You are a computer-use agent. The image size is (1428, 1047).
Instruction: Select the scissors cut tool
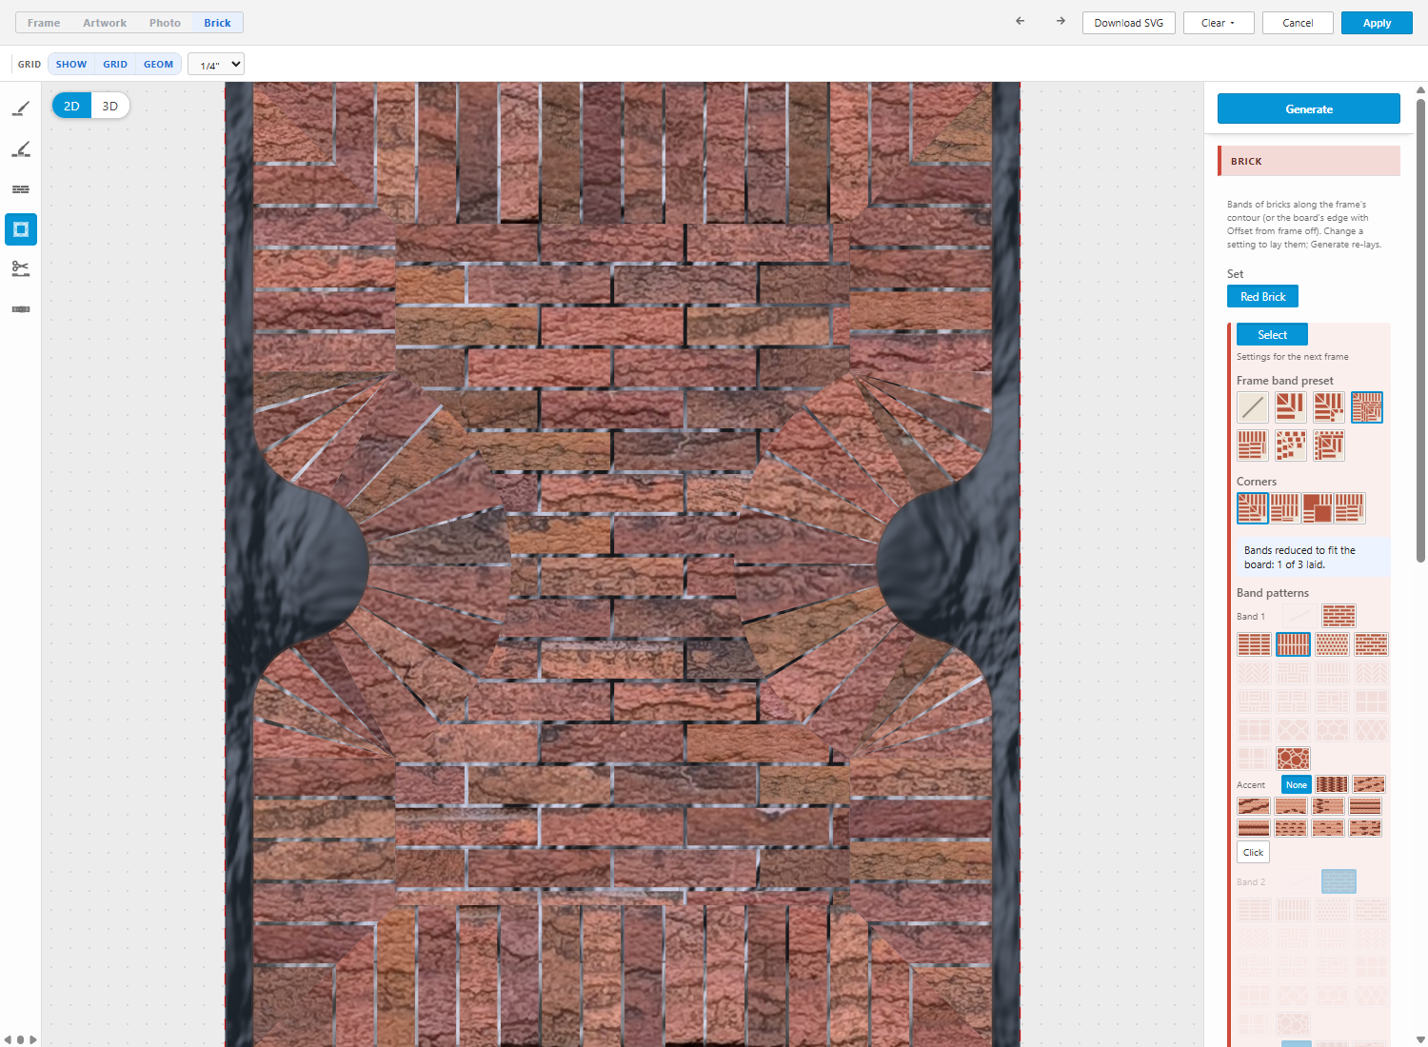coord(21,269)
